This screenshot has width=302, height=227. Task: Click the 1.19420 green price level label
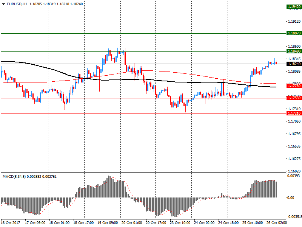294,7
